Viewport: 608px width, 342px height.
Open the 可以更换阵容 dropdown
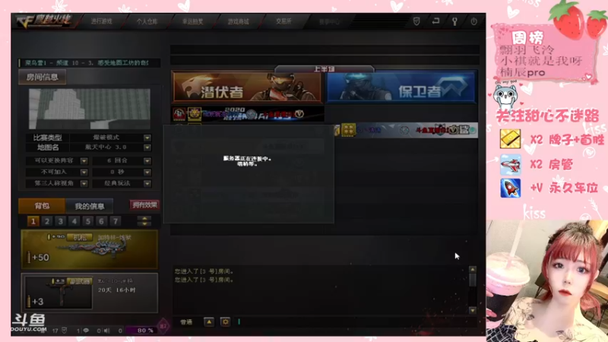84,161
